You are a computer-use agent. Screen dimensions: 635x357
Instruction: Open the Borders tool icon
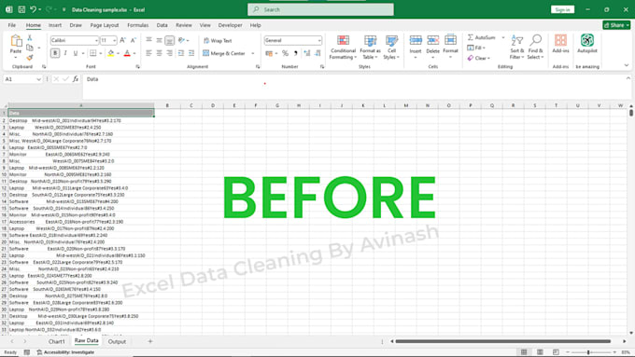point(92,53)
